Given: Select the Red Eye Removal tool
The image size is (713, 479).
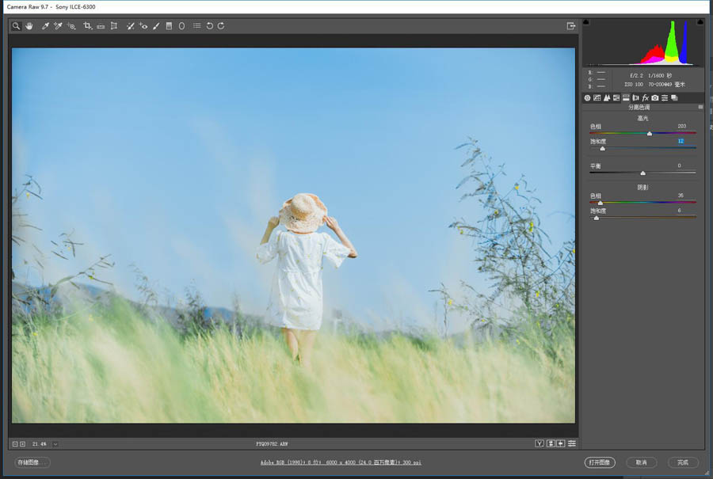Looking at the screenshot, I should 143,26.
